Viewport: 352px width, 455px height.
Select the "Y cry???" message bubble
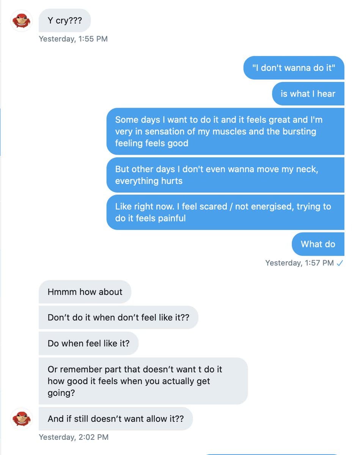tap(64, 20)
